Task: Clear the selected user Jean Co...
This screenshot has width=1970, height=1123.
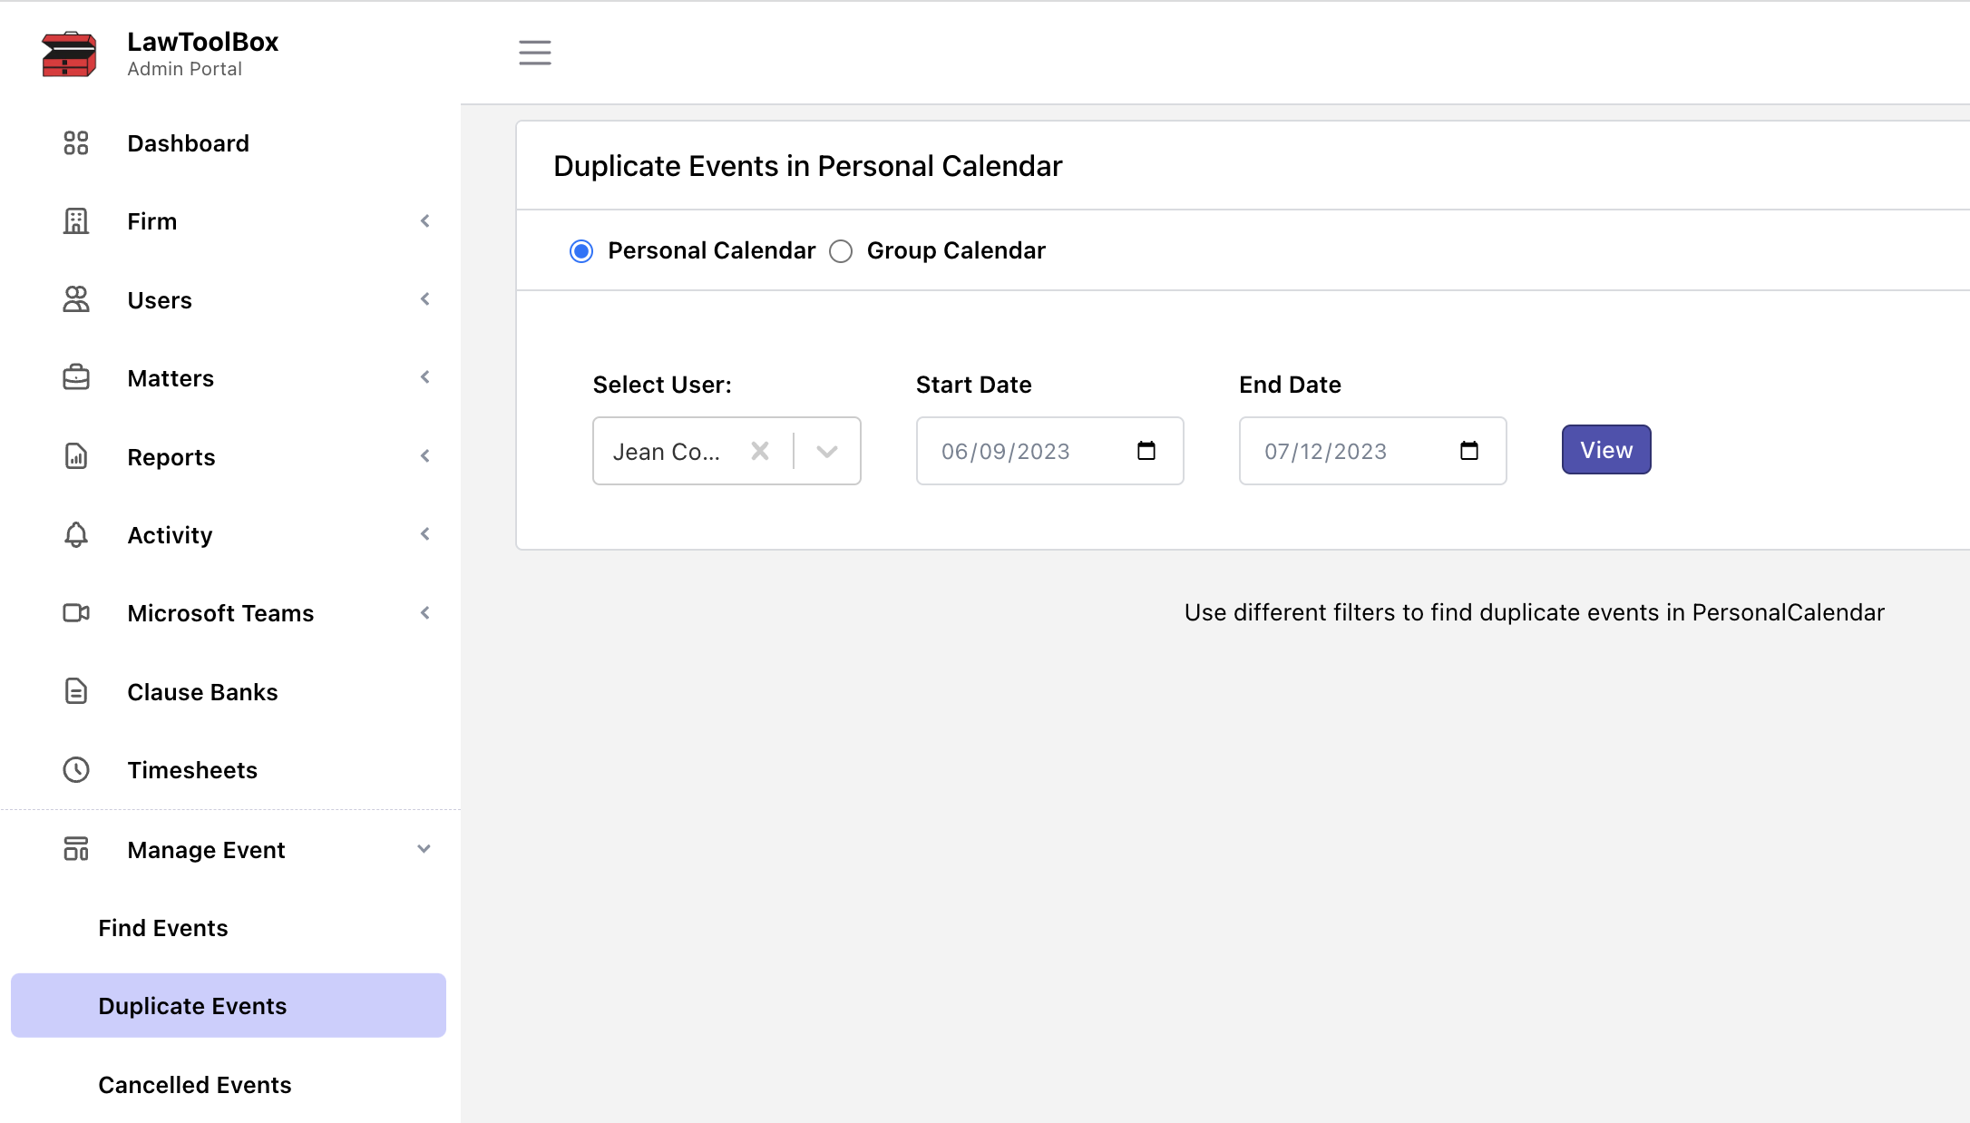Action: point(759,451)
